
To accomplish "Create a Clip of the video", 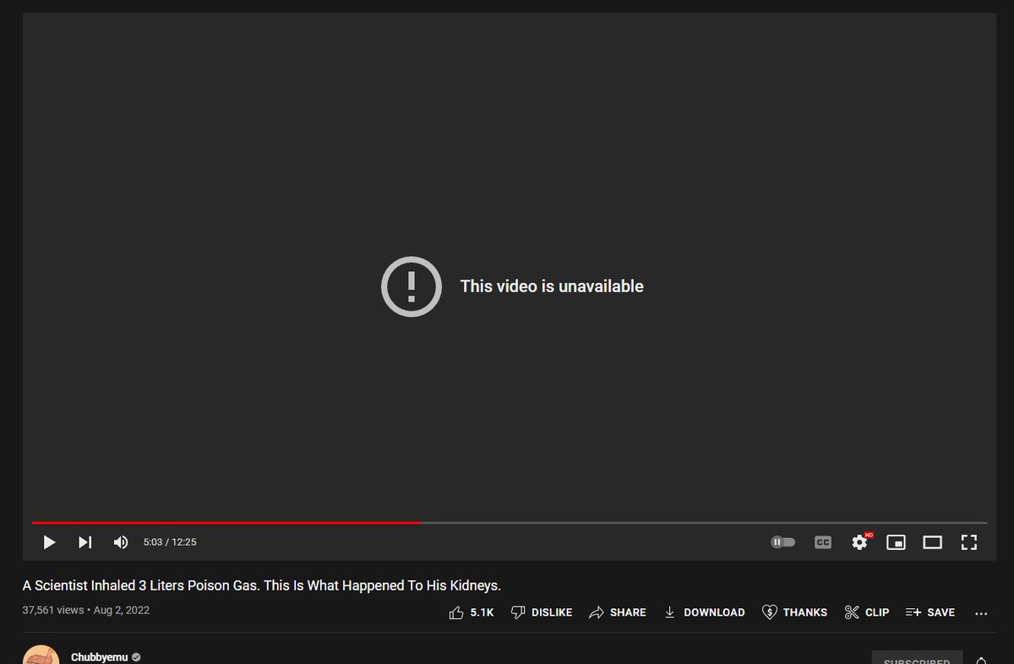I will [867, 612].
